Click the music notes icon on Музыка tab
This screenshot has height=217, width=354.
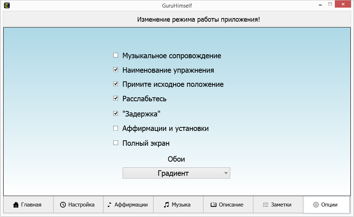(167, 205)
